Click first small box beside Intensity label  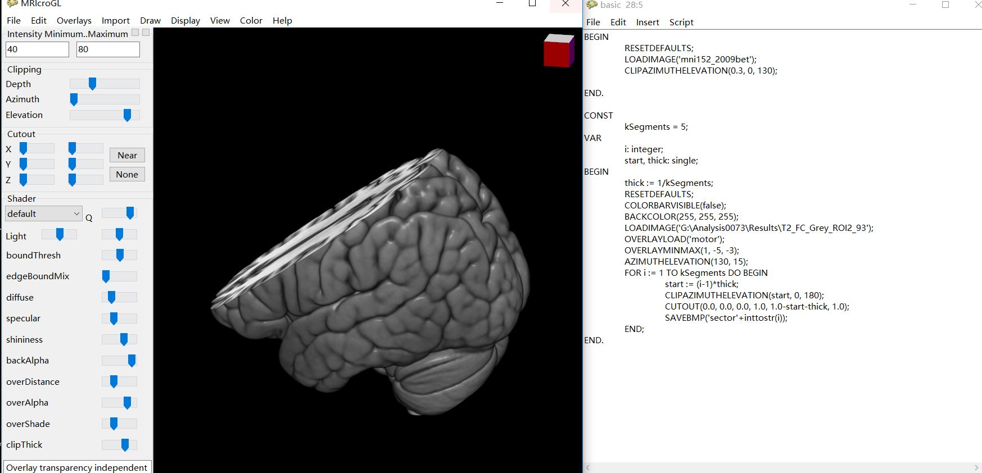coord(135,33)
